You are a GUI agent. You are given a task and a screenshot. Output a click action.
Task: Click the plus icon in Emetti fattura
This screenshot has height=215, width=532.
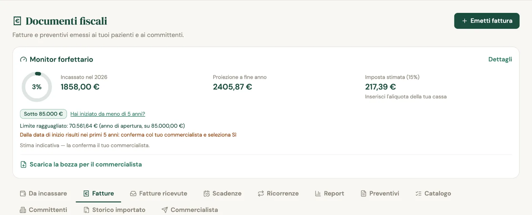pyautogui.click(x=464, y=21)
